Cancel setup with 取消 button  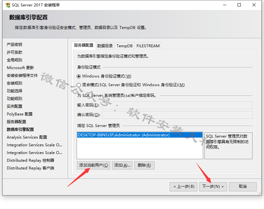243,186
